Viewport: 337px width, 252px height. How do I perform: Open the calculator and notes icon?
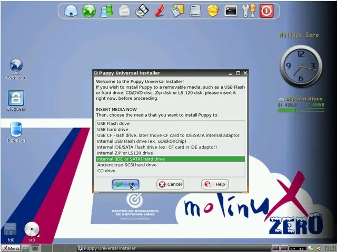click(178, 10)
